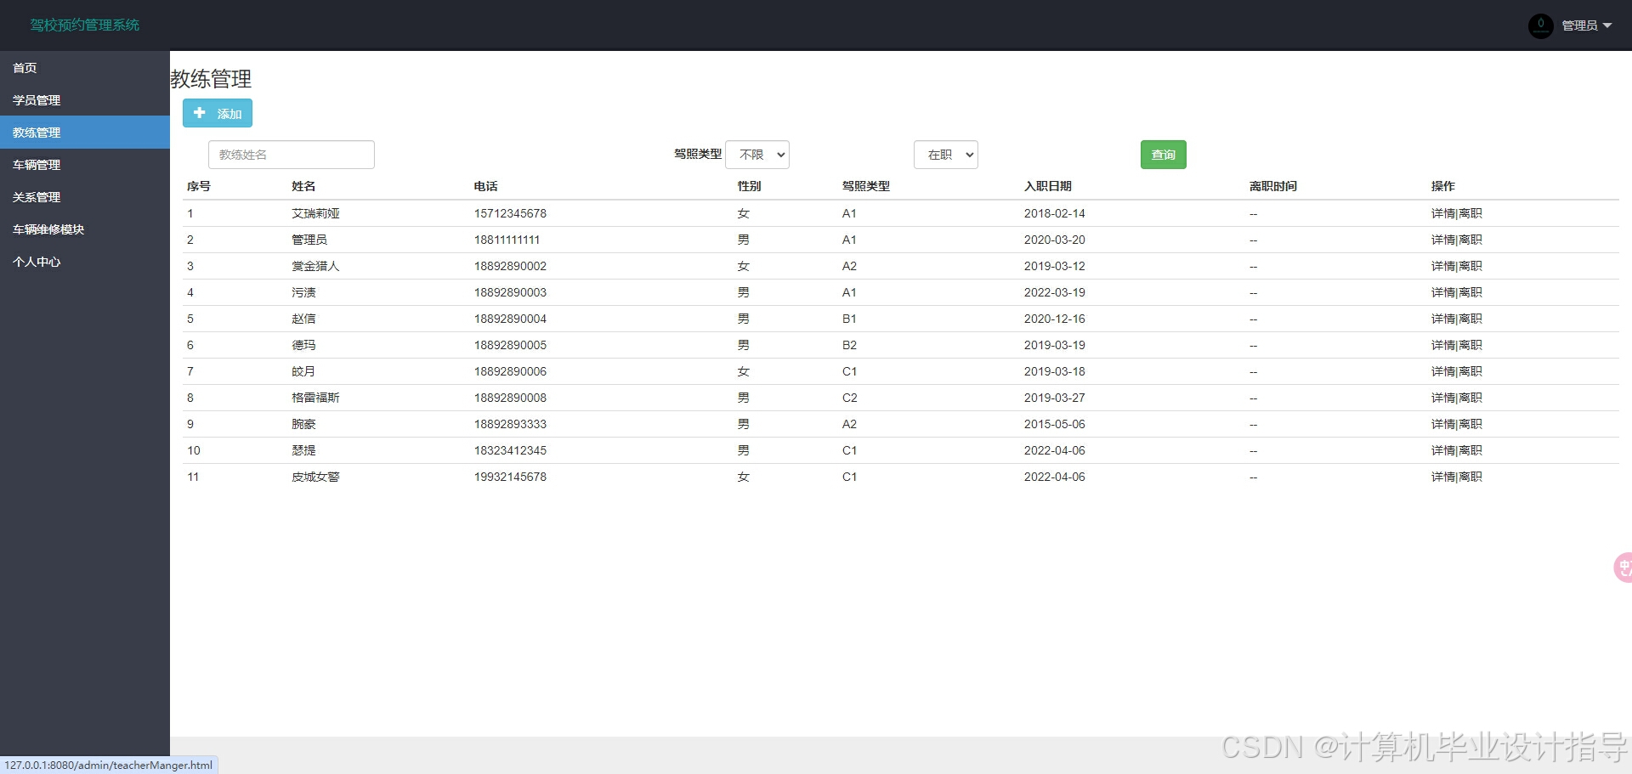Click the 序号 column header
1632x774 pixels.
pos(199,186)
